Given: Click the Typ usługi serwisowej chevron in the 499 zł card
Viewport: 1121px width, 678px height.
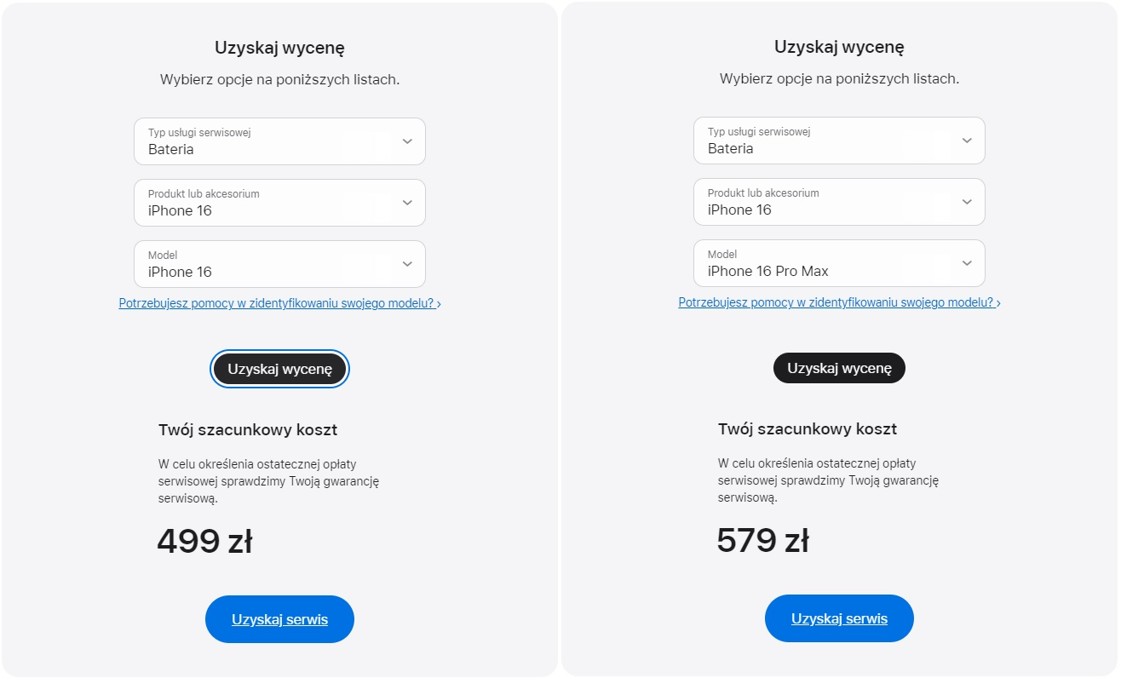Looking at the screenshot, I should coord(407,141).
